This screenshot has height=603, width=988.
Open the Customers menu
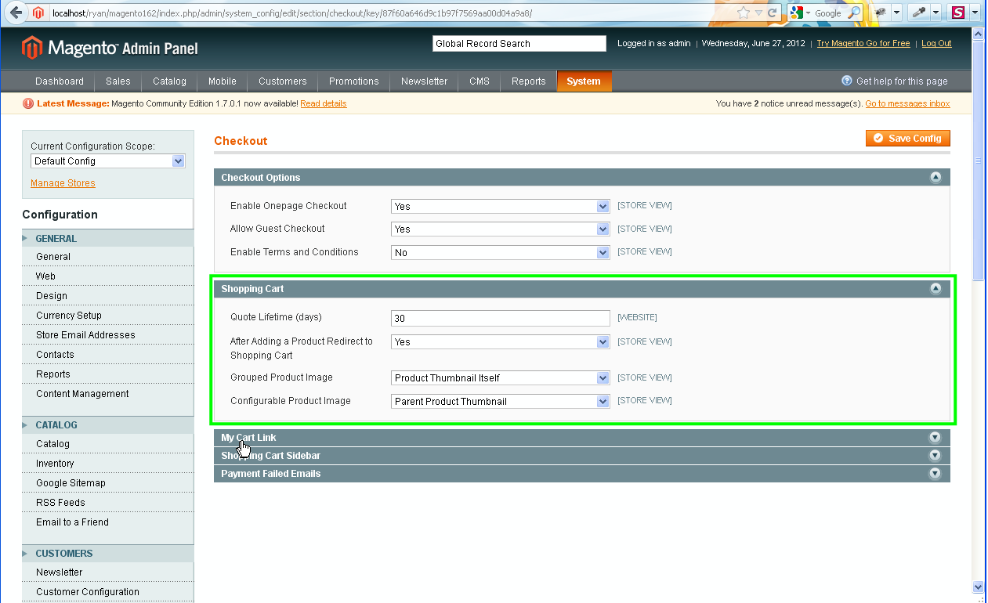[x=283, y=81]
